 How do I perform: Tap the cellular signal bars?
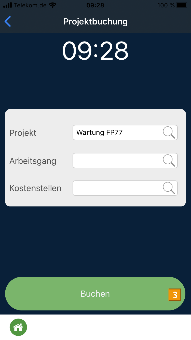8,5
